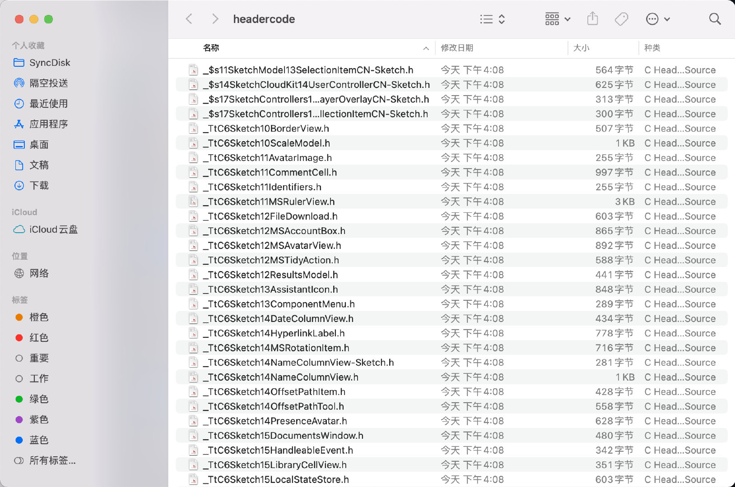Open the group-by grid dropdown
Image resolution: width=735 pixels, height=487 pixels.
pos(558,19)
